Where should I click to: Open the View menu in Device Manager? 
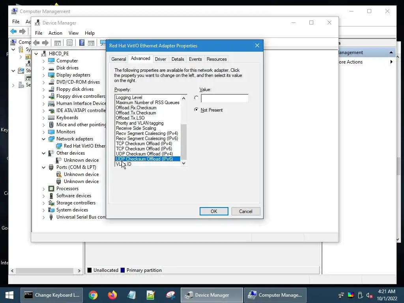point(73,33)
